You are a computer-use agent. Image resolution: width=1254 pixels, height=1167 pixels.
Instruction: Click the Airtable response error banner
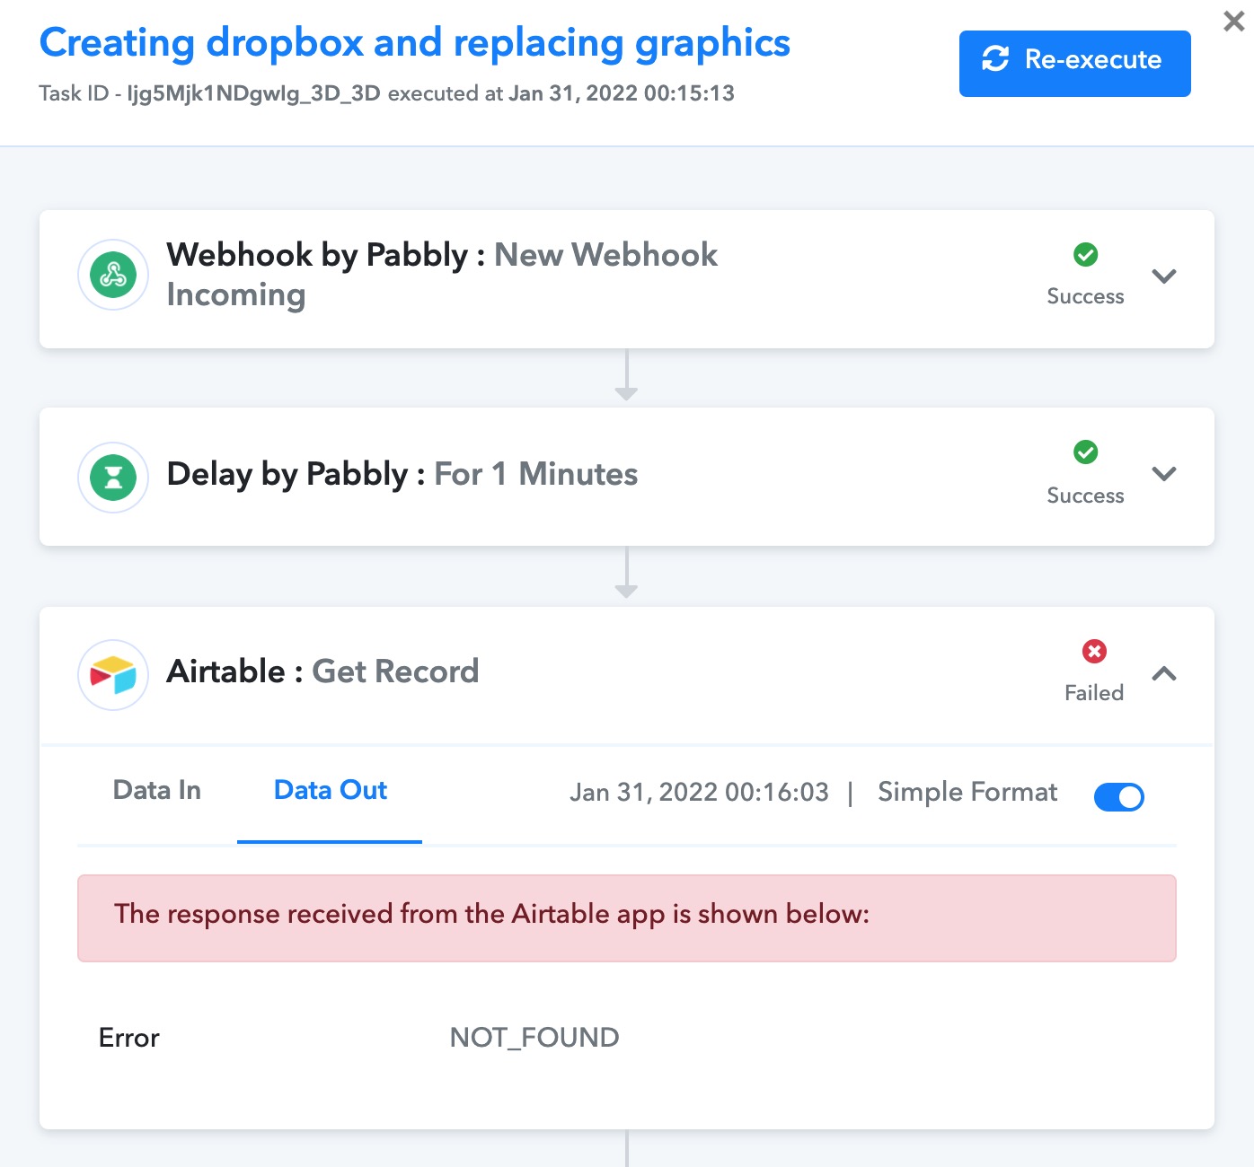click(626, 918)
